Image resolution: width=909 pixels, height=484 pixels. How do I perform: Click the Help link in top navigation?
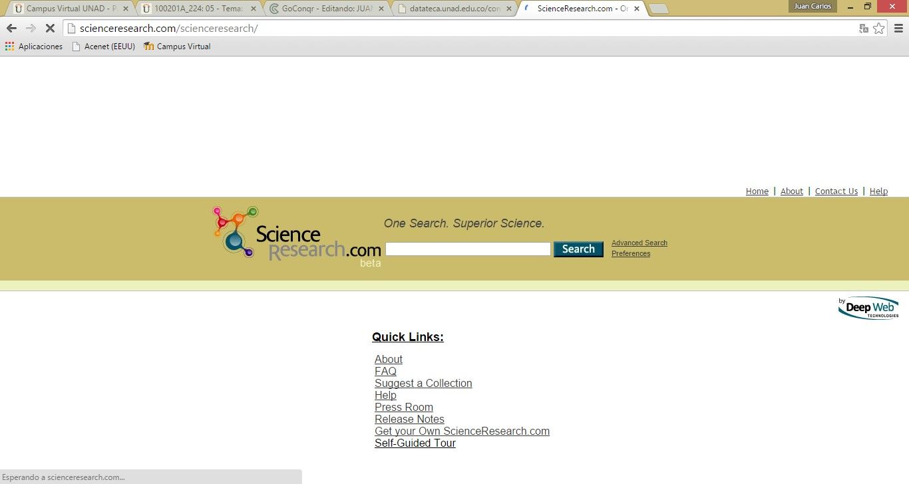click(x=878, y=191)
